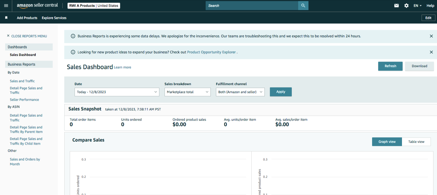This screenshot has height=195, width=437.
Task: Open the EN language dropdown
Action: click(417, 6)
